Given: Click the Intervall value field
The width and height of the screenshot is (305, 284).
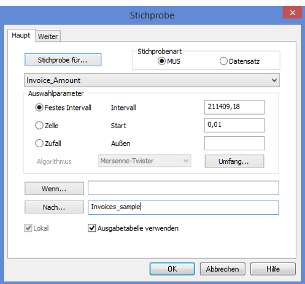Looking at the screenshot, I should [x=234, y=107].
